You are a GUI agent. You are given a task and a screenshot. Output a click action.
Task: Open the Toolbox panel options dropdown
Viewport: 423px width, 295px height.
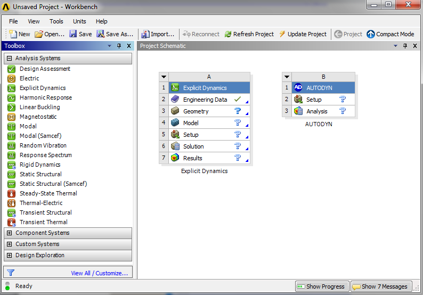click(109, 46)
